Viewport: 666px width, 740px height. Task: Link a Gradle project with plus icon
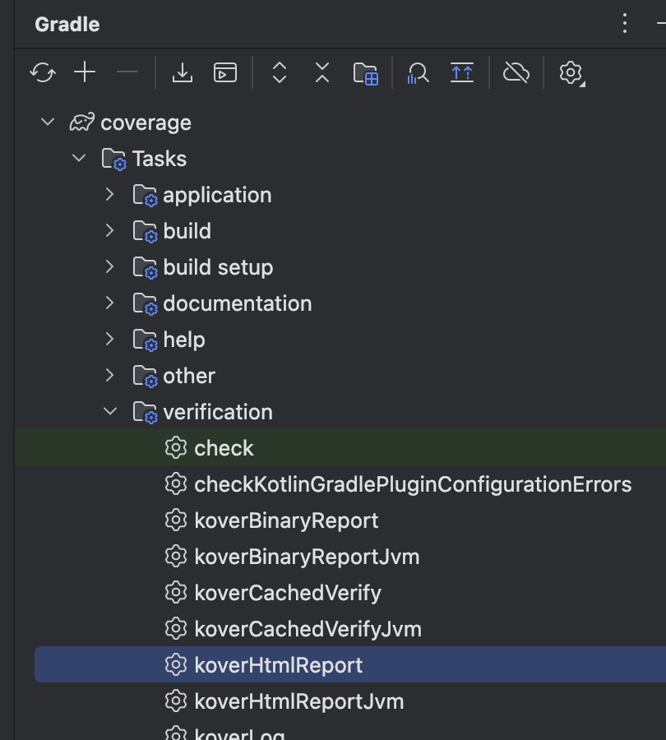click(85, 72)
